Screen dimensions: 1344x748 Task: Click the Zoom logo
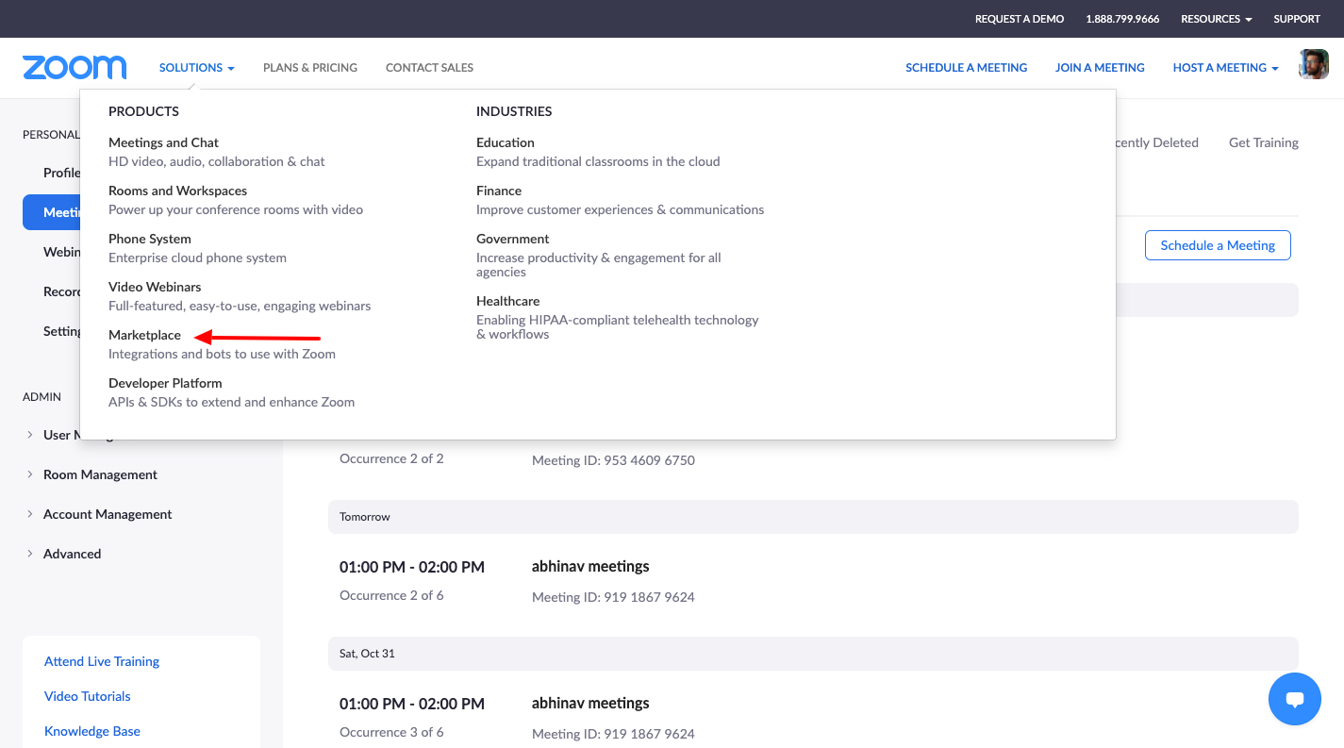[x=75, y=67]
